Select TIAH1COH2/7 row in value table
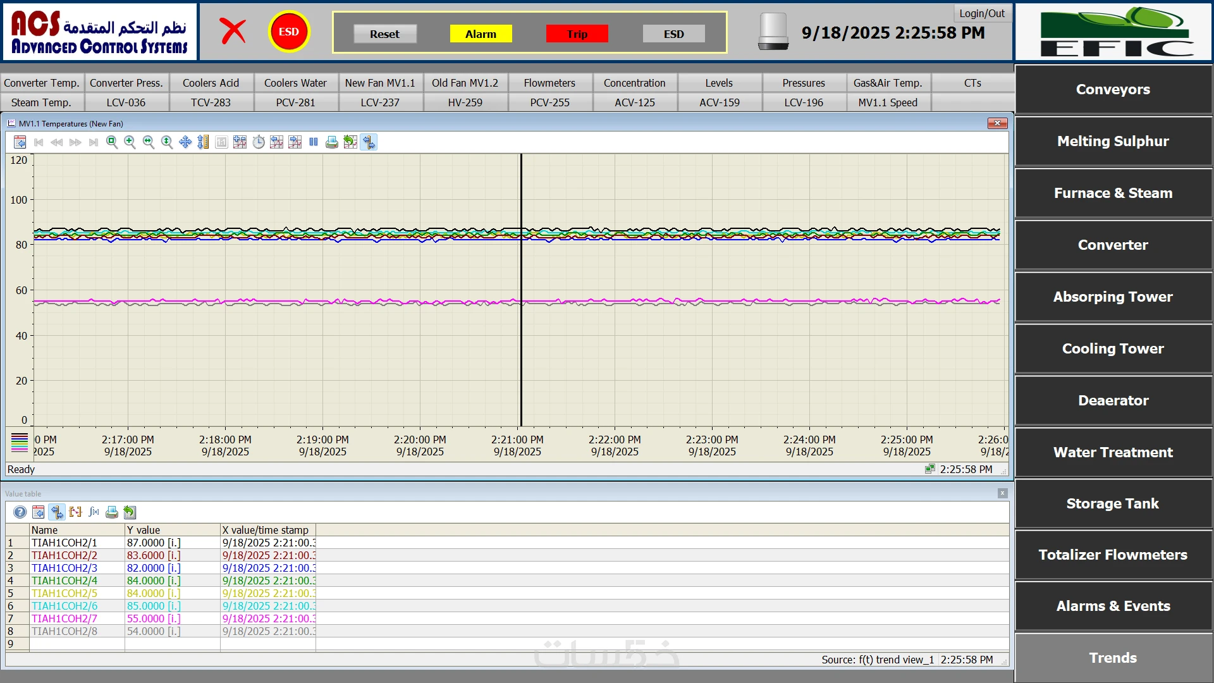1214x683 pixels. coord(64,618)
